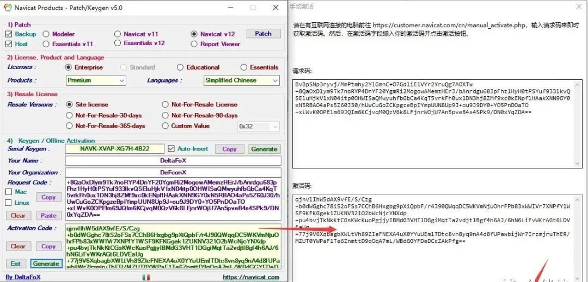
Task: Open the 0x32 custom value dropdown
Action: (x=259, y=127)
